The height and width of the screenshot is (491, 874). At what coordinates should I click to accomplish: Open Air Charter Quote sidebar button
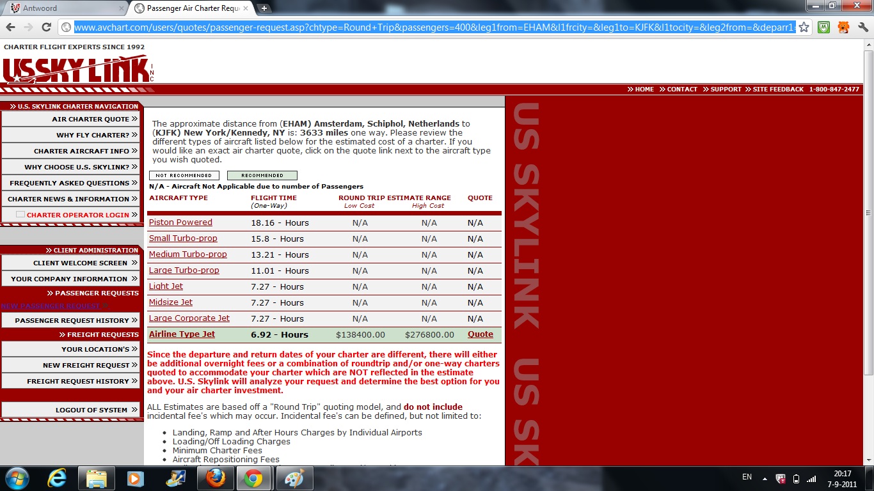[x=70, y=119]
